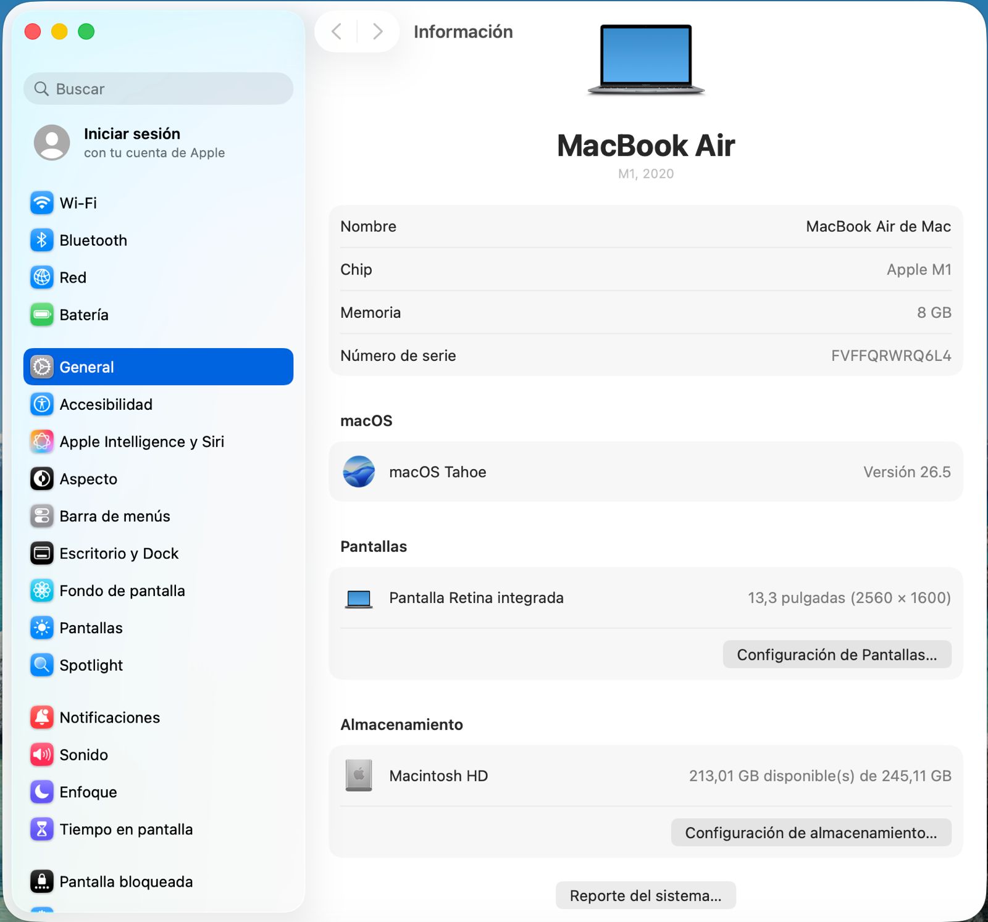This screenshot has height=922, width=988.
Task: Click the Pantalla Retina integrada laptop icon
Action: (x=359, y=599)
